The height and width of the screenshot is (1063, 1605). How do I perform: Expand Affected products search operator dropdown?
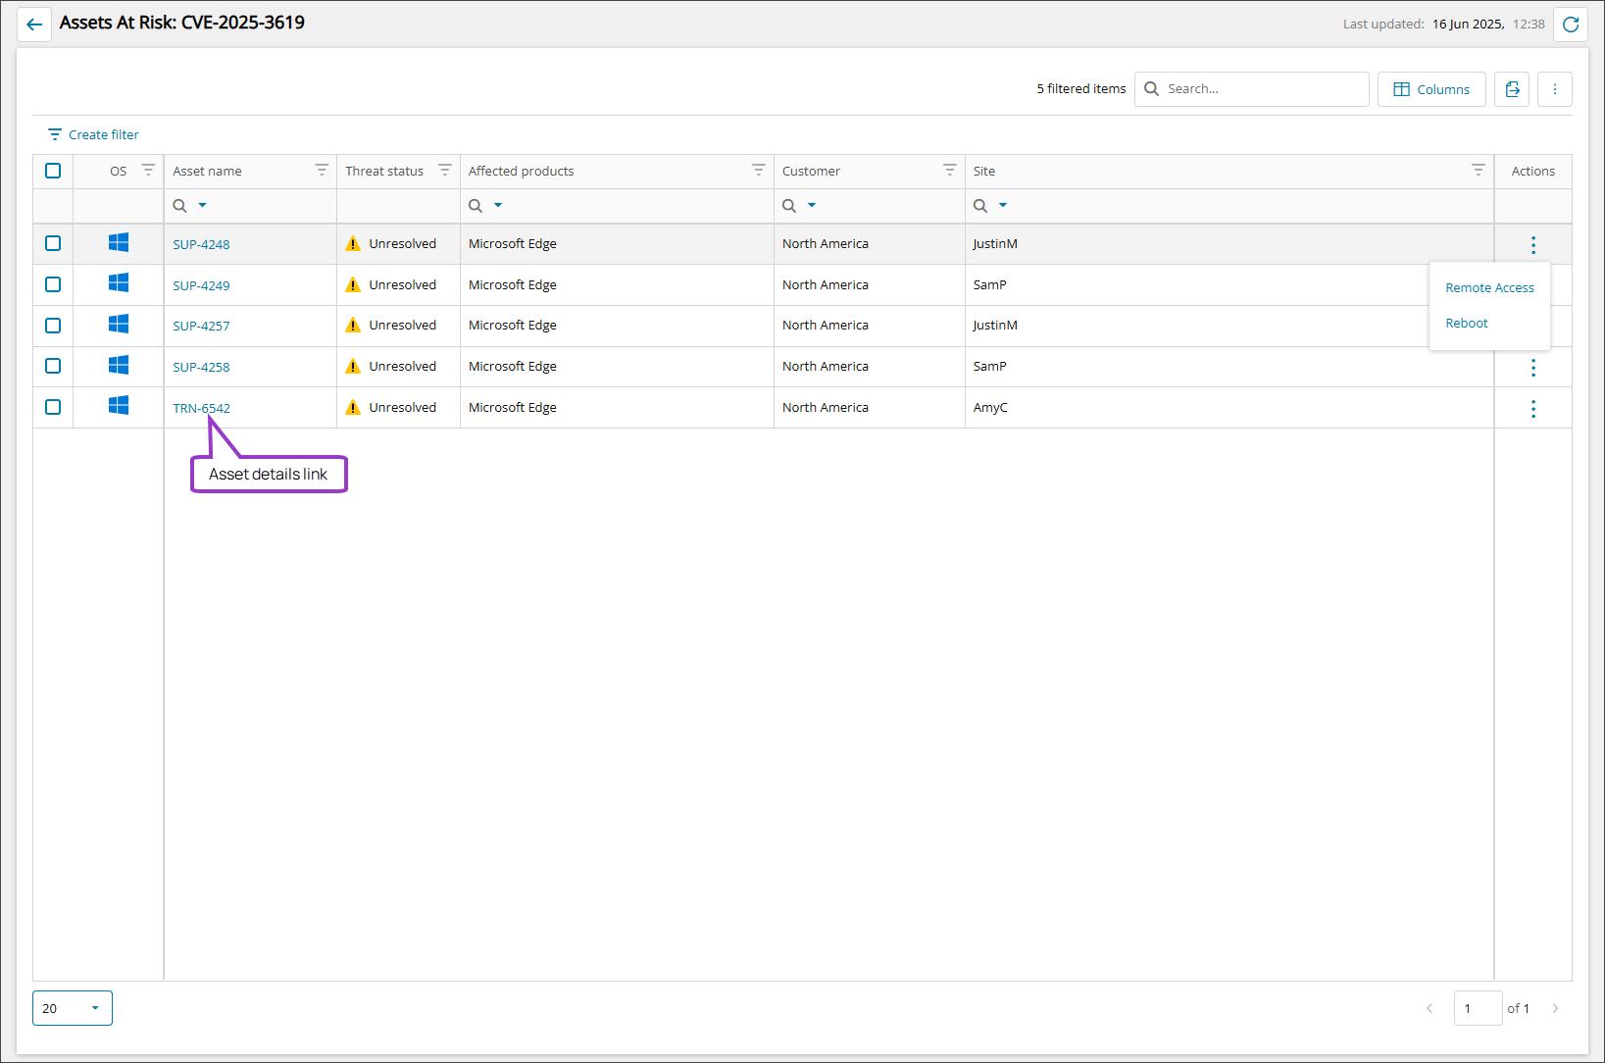point(498,206)
